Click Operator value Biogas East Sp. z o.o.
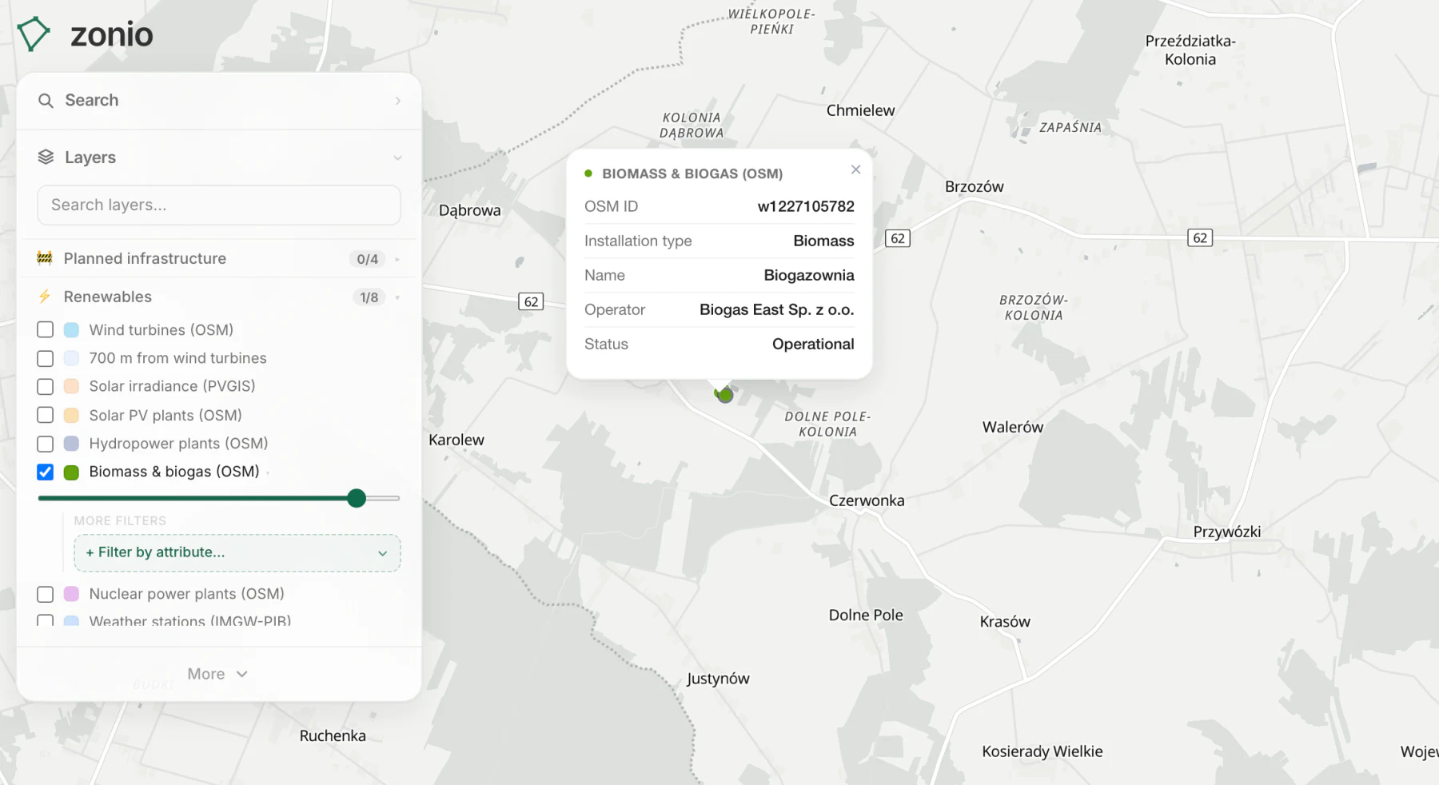The width and height of the screenshot is (1439, 785). point(777,310)
